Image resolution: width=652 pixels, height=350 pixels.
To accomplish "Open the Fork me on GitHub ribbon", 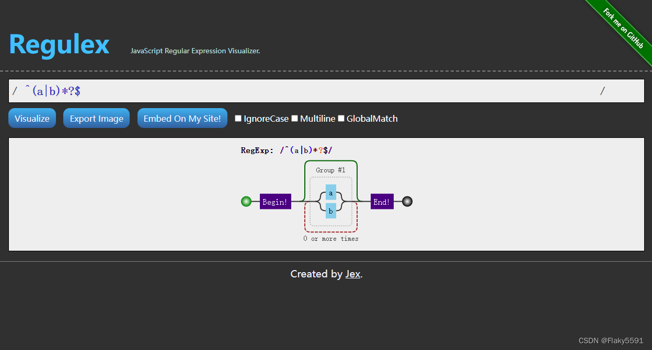I will (624, 29).
